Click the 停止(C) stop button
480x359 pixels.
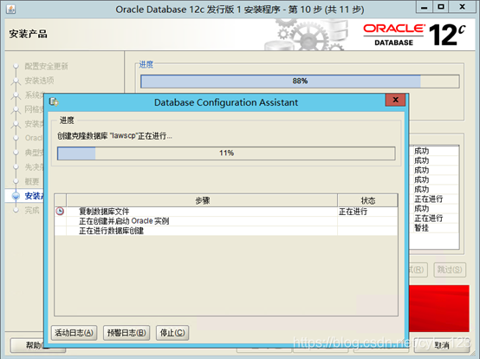click(172, 333)
